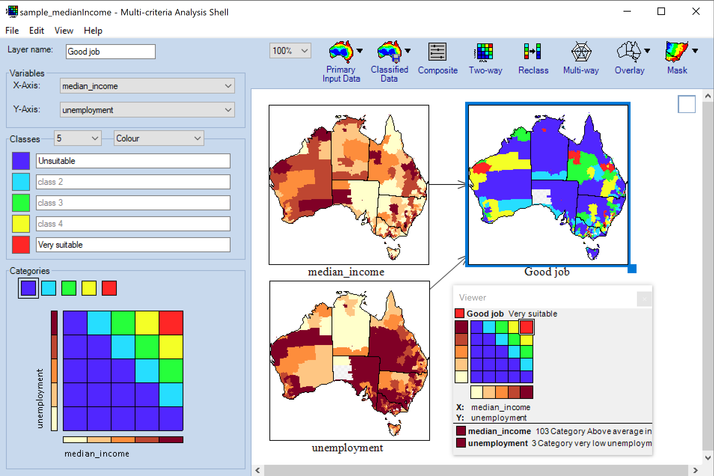Click the horizontal scrollbar right arrow

[x=695, y=470]
